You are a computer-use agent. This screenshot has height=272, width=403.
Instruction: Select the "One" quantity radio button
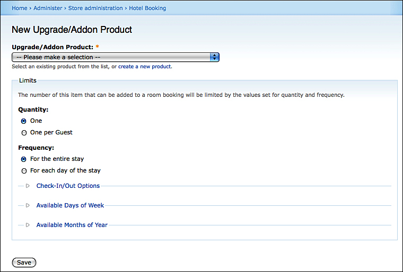tap(24, 121)
